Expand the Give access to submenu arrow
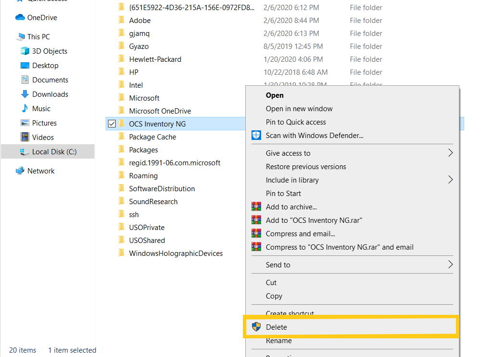Image resolution: width=504 pixels, height=357 pixels. [450, 153]
